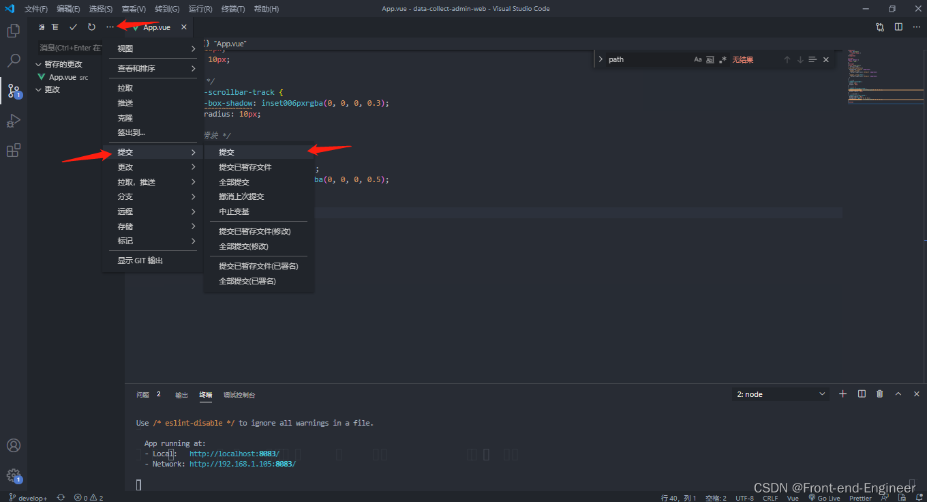Open the 分支 submenu
This screenshot has width=927, height=502.
click(x=153, y=196)
